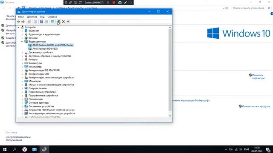The width and height of the screenshot is (273, 153).
Task: Open the Справка menu
Action: pos(52,17)
